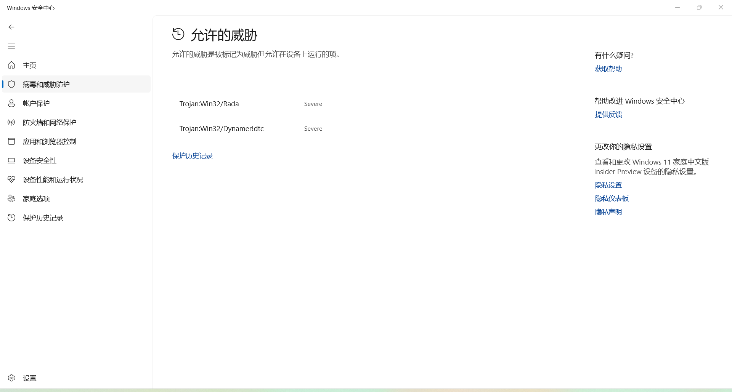Open 防火墙和网络保护 section
This screenshot has width=732, height=392.
point(76,122)
